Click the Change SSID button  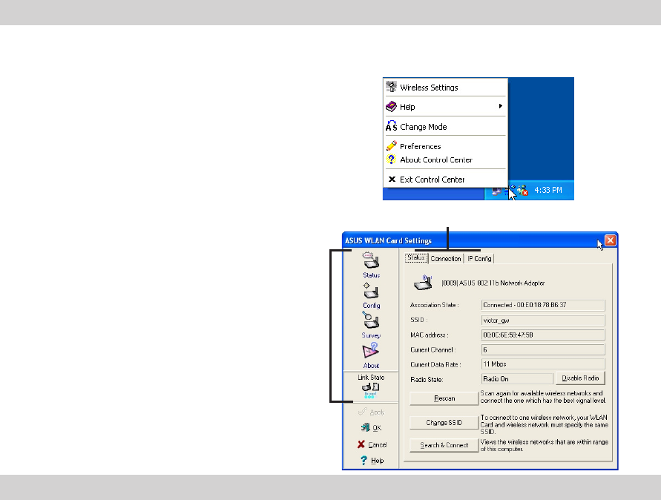pyautogui.click(x=444, y=422)
